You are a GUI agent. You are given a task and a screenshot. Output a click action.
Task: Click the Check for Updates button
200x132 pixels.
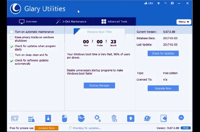163,53
